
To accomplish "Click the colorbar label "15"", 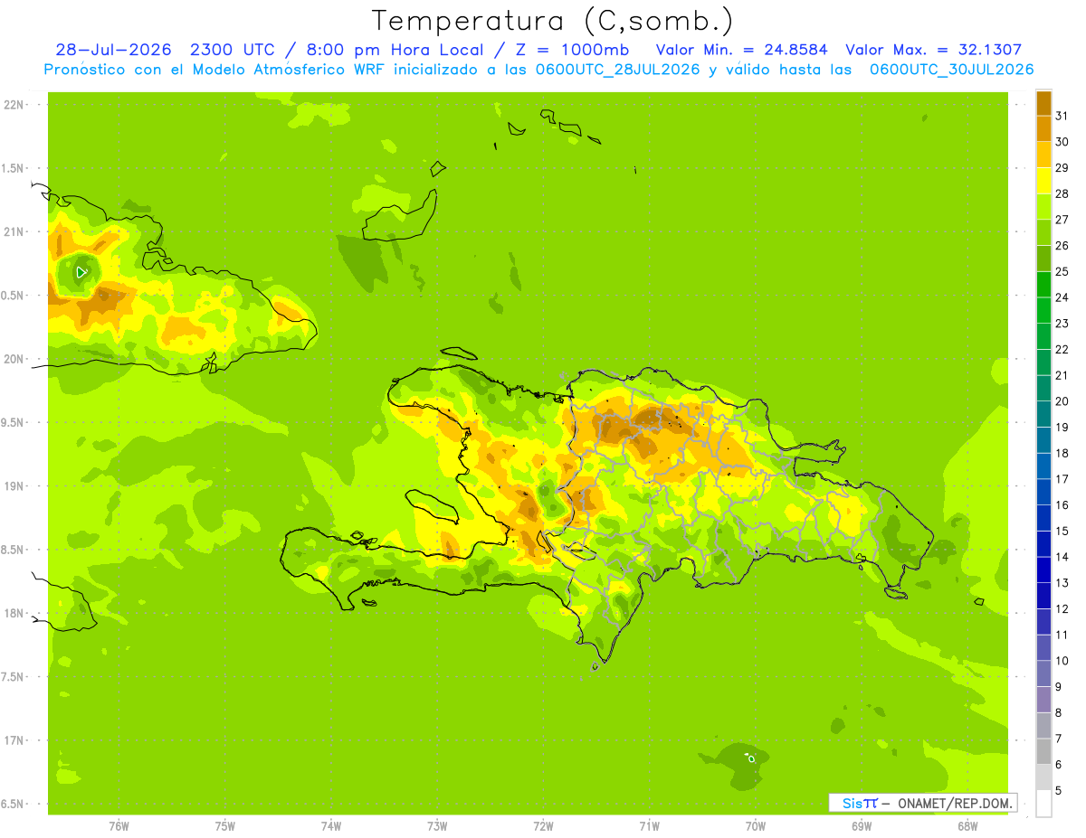I will [x=1062, y=531].
